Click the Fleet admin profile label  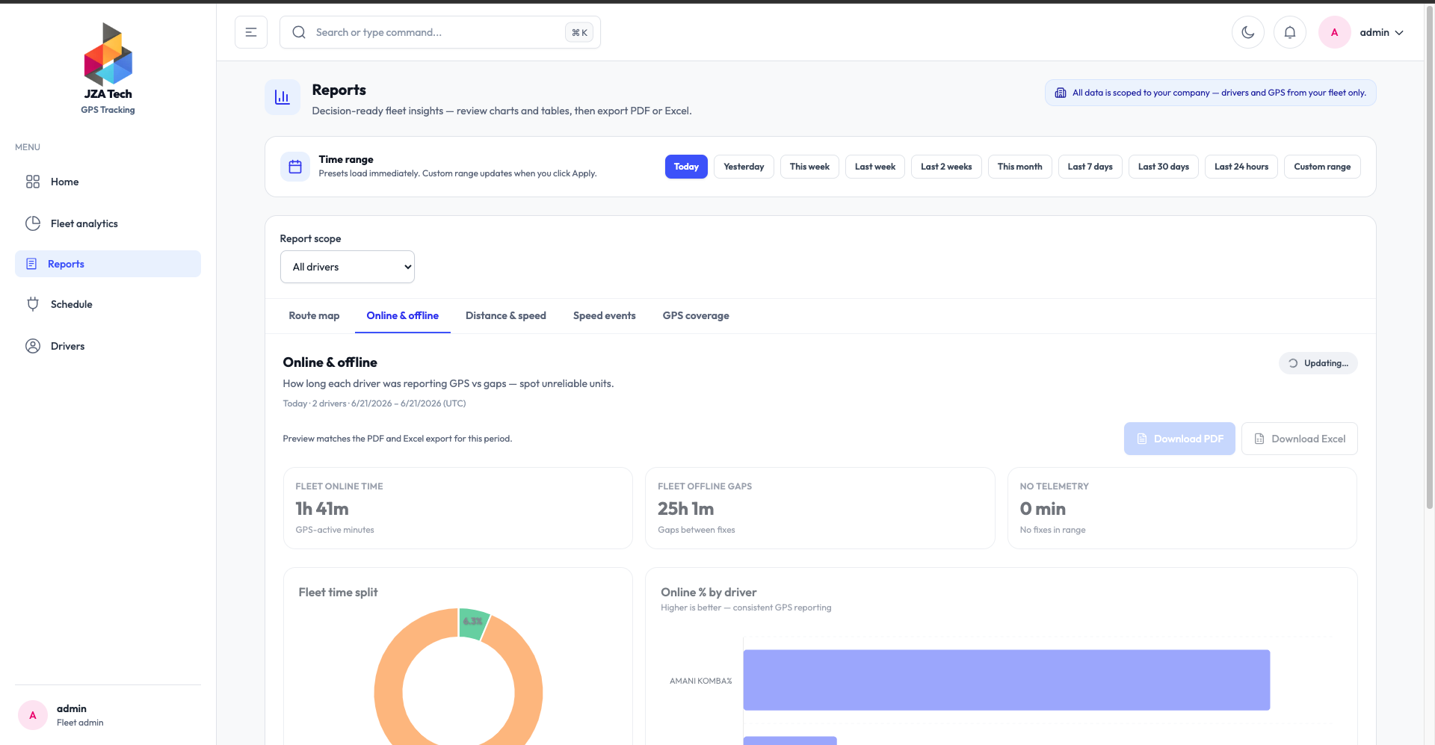[x=80, y=723]
